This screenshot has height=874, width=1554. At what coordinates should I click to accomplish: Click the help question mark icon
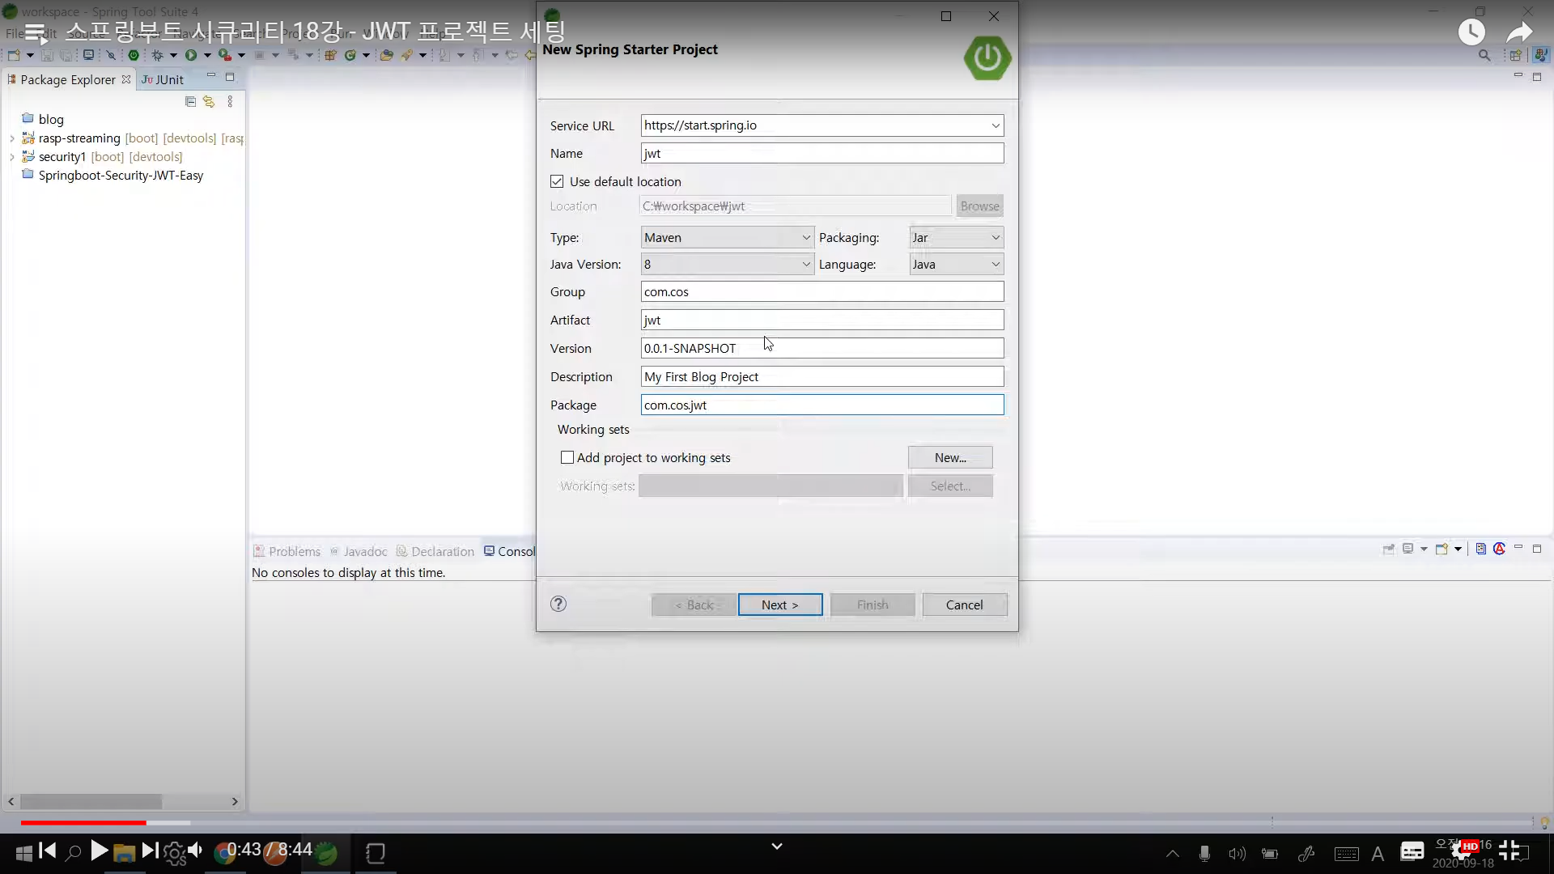(x=558, y=604)
